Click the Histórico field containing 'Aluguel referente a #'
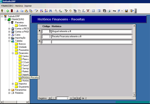This screenshot has height=104, width=150. [92, 31]
